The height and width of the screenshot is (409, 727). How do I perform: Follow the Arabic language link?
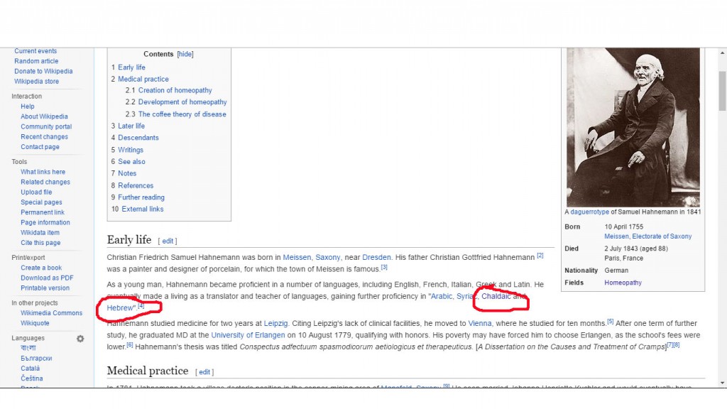[x=442, y=296]
